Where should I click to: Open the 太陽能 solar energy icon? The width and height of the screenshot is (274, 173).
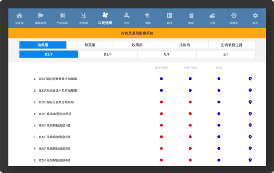[234, 16]
